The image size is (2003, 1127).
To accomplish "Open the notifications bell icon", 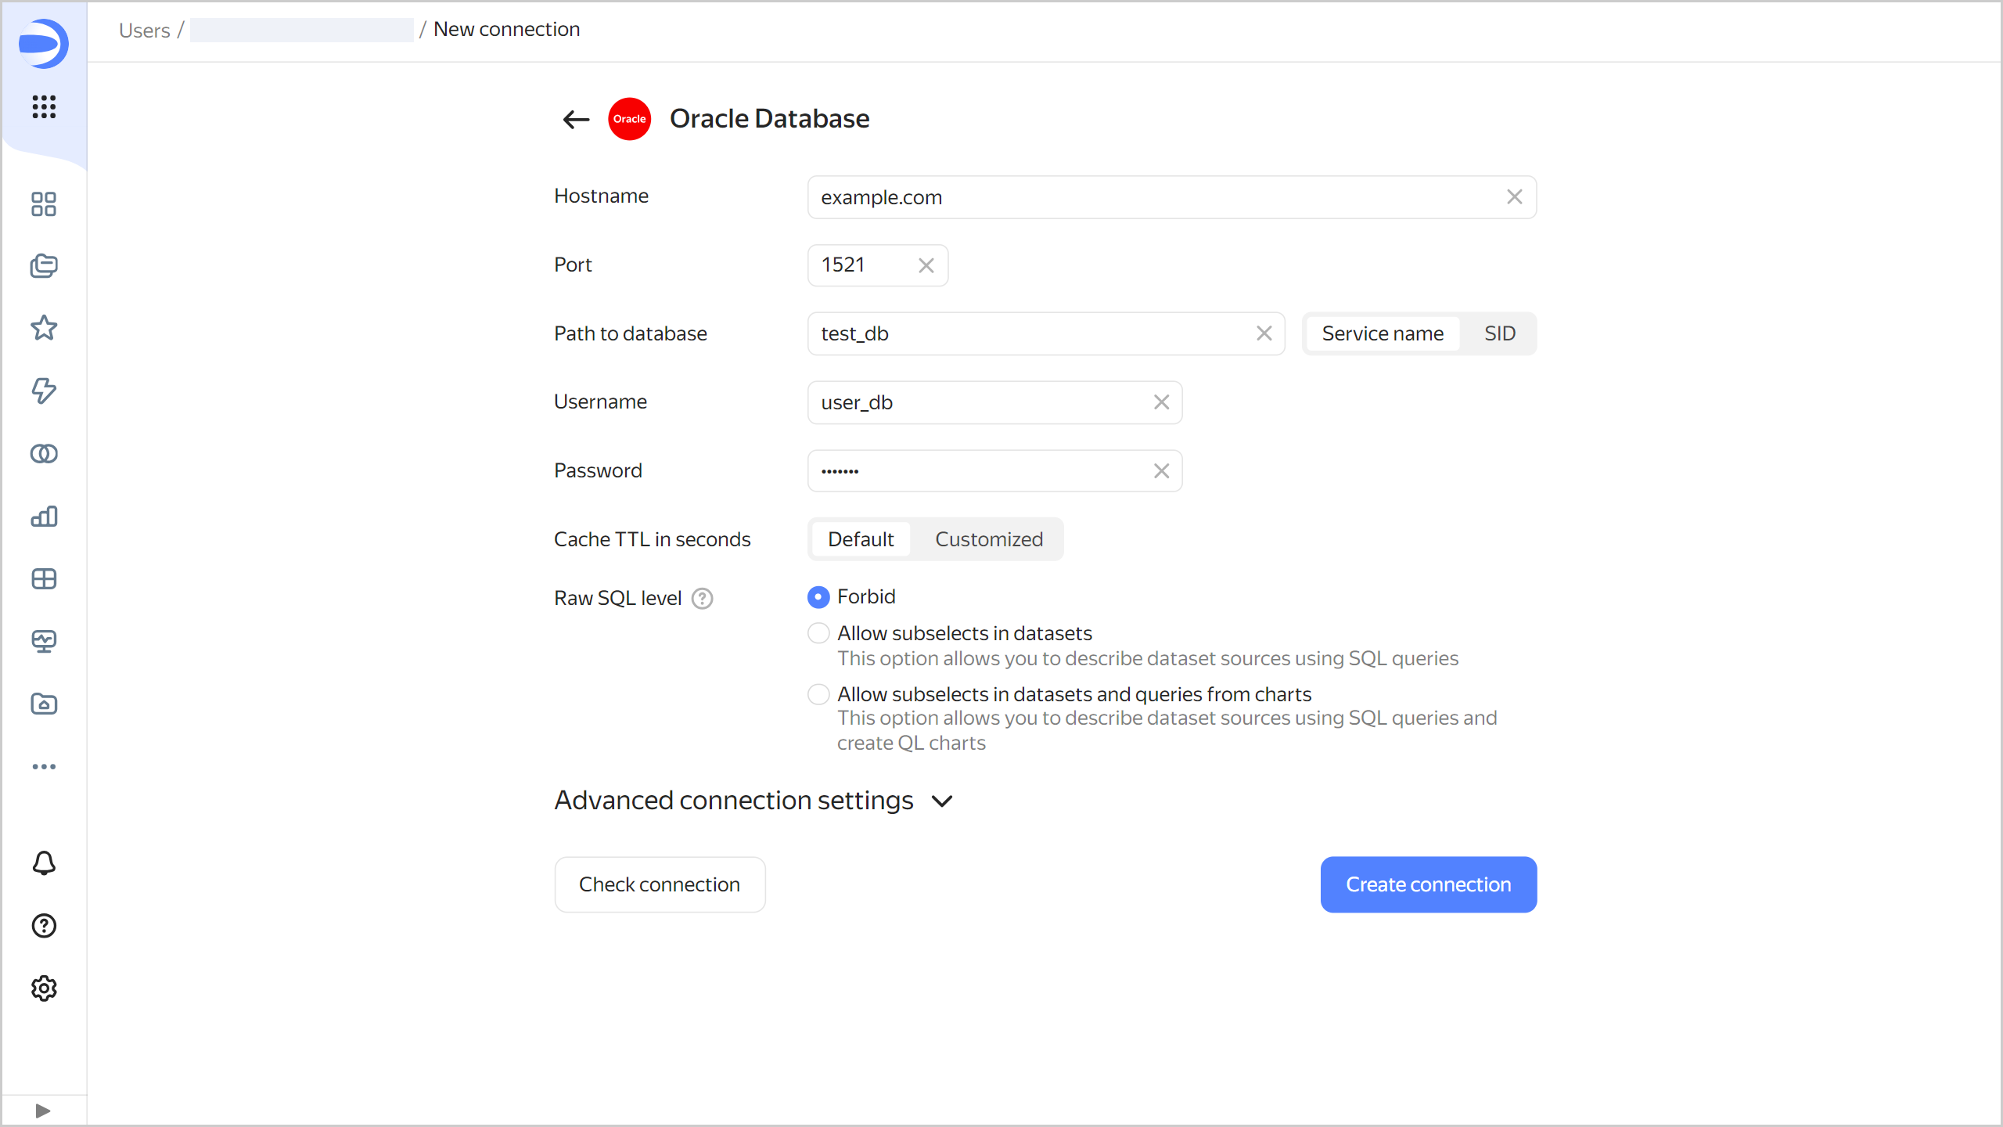I will (44, 863).
